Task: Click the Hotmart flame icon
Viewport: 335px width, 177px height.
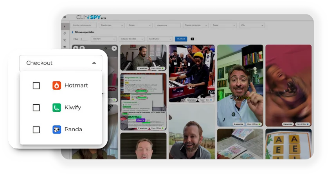Action: [57, 86]
